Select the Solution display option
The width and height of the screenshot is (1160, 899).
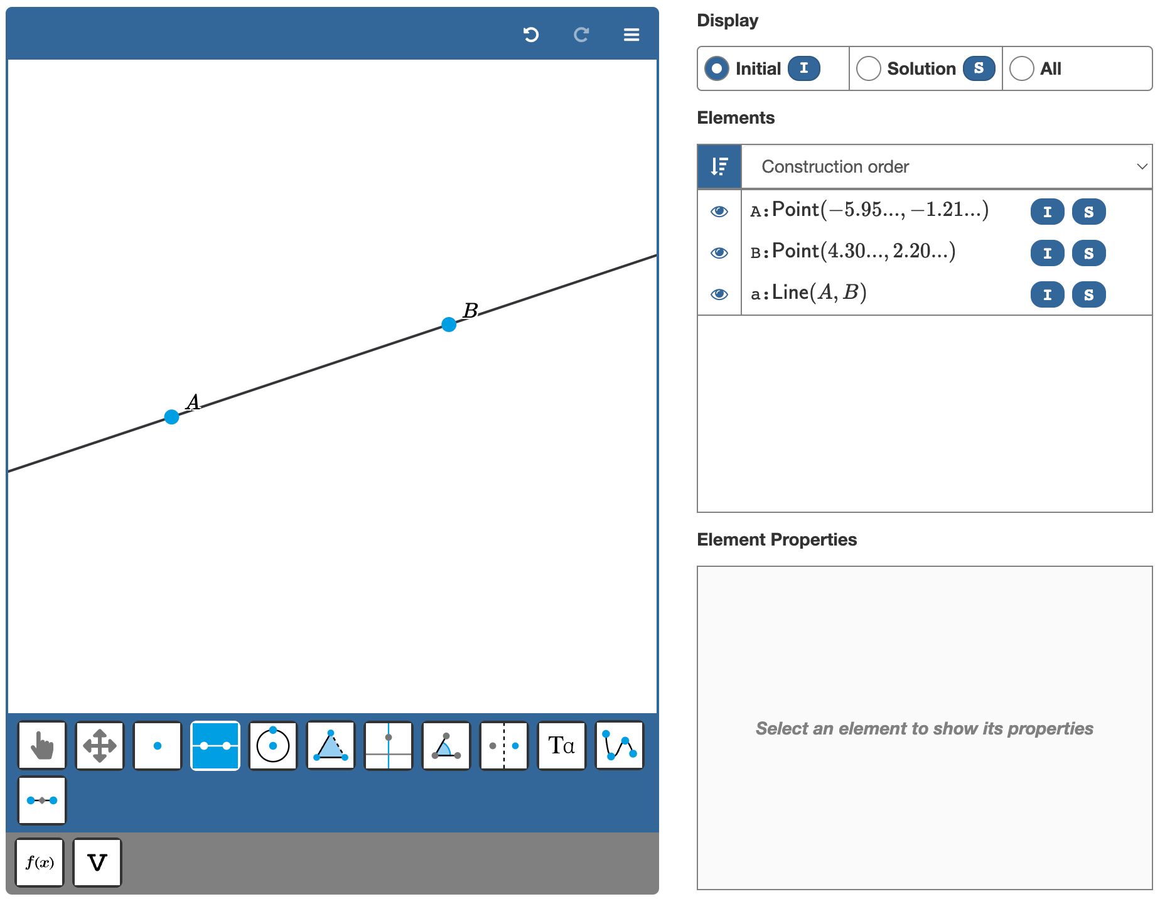click(x=869, y=68)
